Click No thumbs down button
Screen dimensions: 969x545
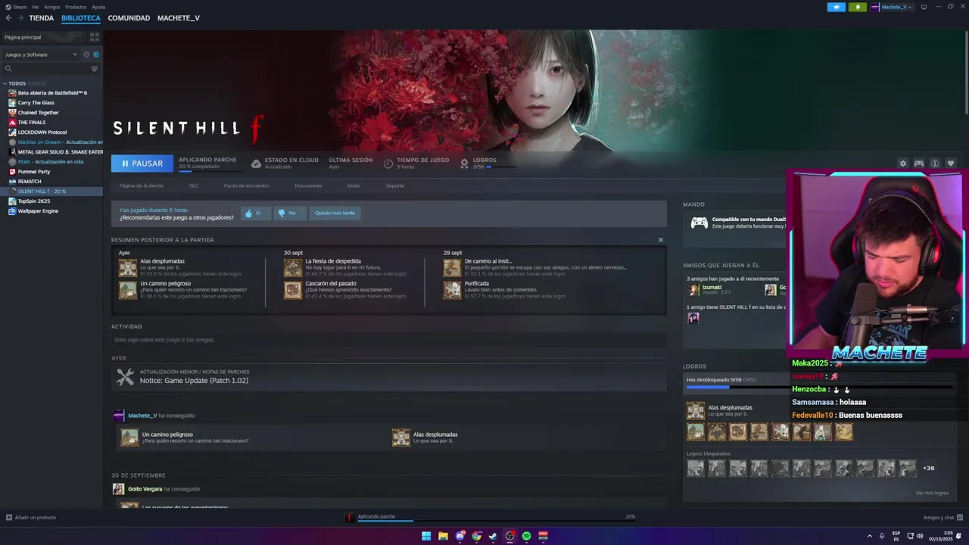click(289, 213)
